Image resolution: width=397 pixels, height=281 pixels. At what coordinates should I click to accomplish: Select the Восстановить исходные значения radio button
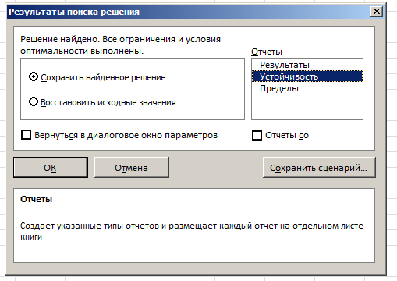coord(34,101)
